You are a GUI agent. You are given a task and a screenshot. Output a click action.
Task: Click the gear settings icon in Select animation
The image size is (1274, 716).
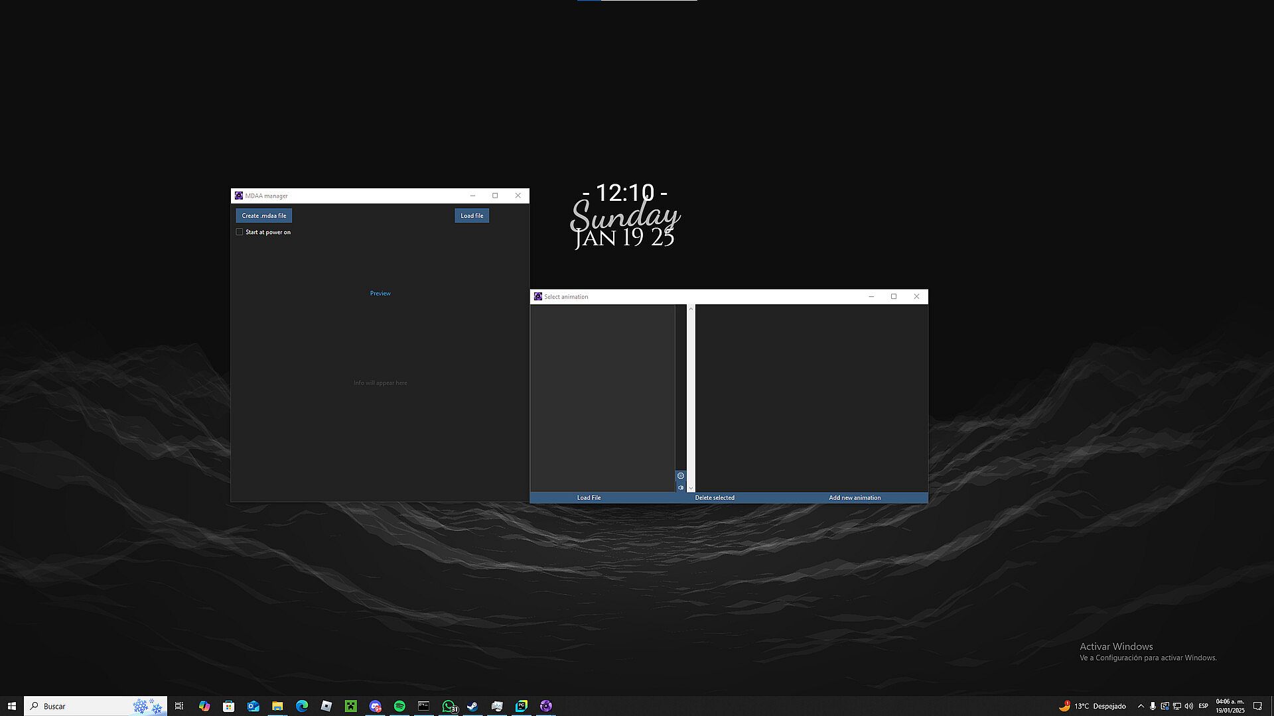click(x=680, y=476)
